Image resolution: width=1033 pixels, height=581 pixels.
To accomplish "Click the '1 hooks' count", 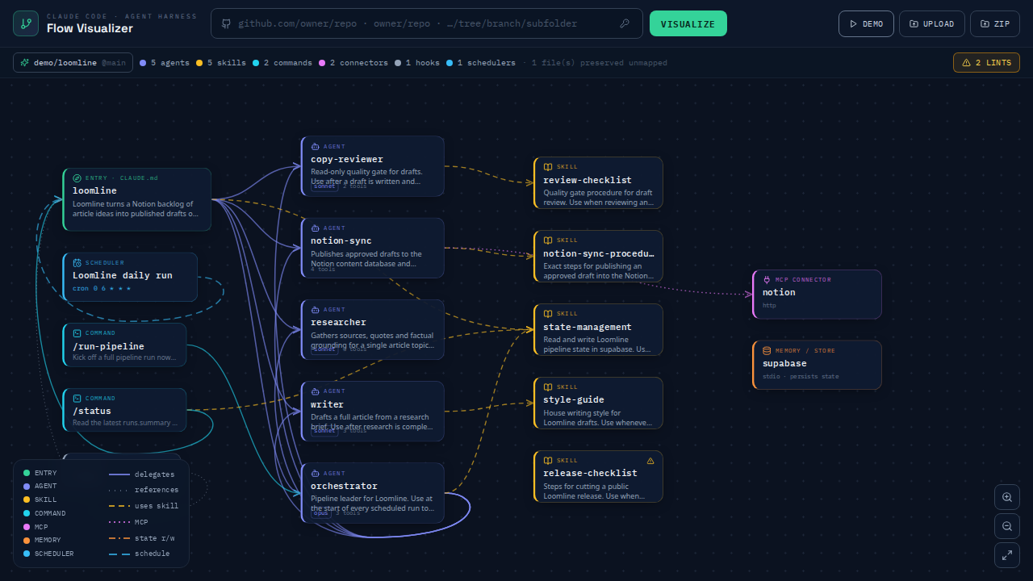I will [x=417, y=63].
